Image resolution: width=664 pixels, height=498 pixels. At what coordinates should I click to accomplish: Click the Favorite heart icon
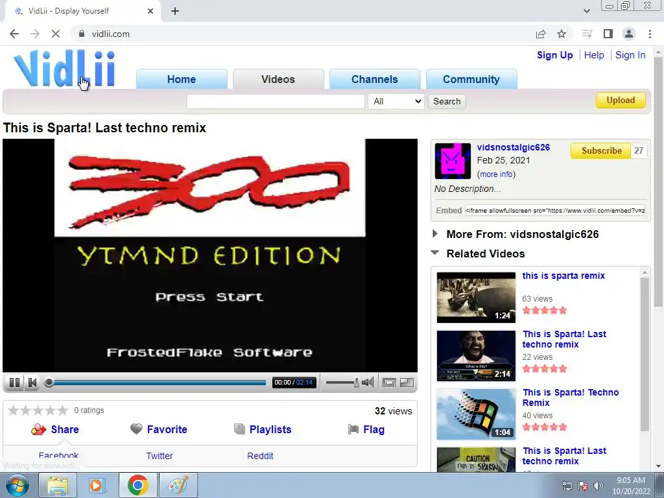136,429
